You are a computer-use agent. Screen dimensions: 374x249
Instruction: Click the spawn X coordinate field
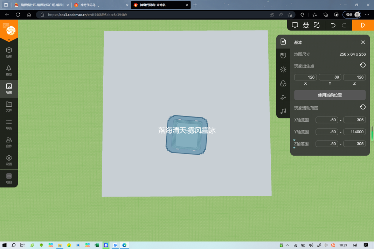305,77
